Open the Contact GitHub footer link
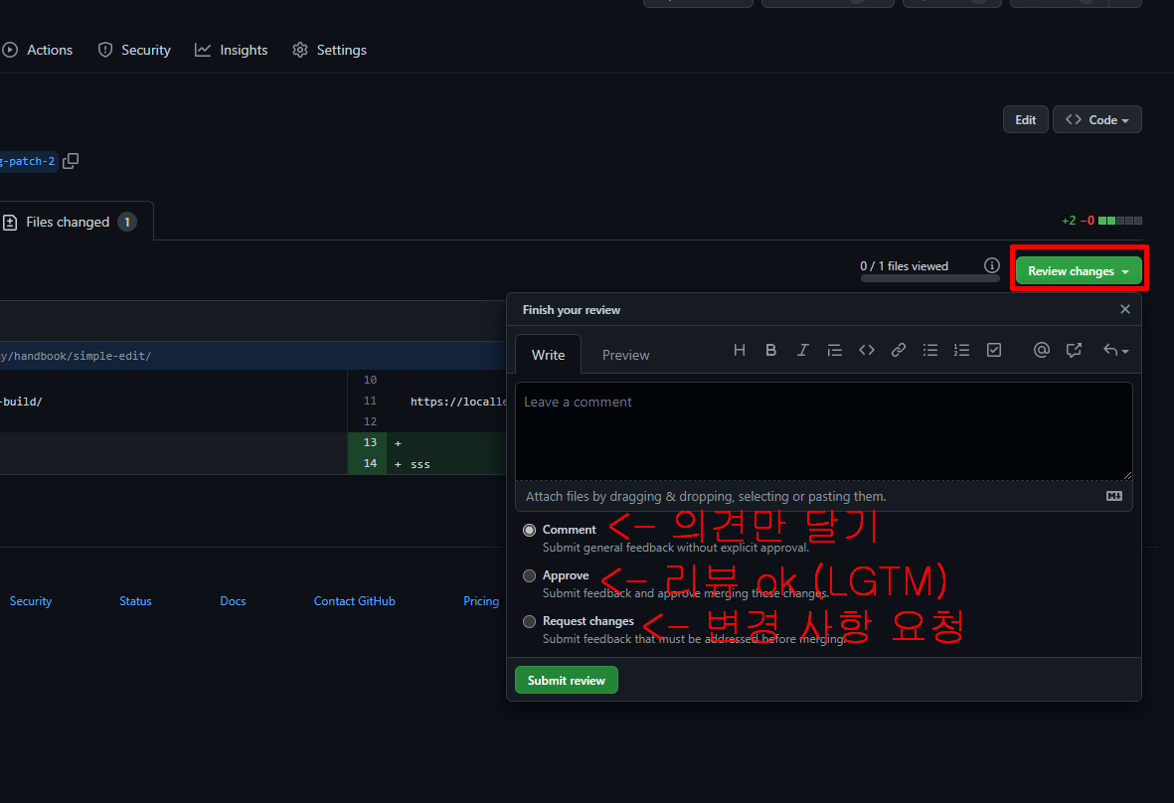The image size is (1174, 803). coord(354,601)
